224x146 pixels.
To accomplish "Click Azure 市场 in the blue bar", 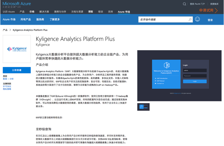I will [9, 19].
